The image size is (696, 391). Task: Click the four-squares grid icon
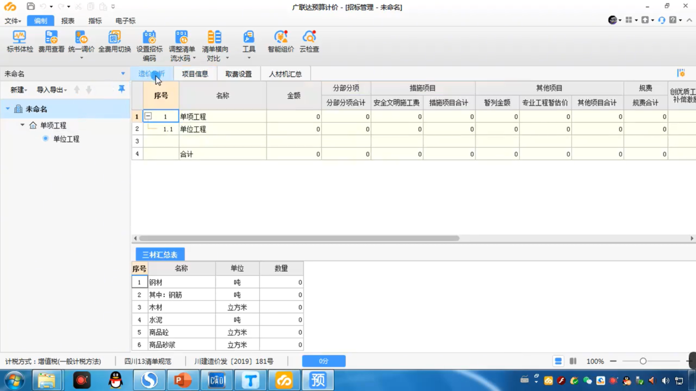[x=629, y=20]
